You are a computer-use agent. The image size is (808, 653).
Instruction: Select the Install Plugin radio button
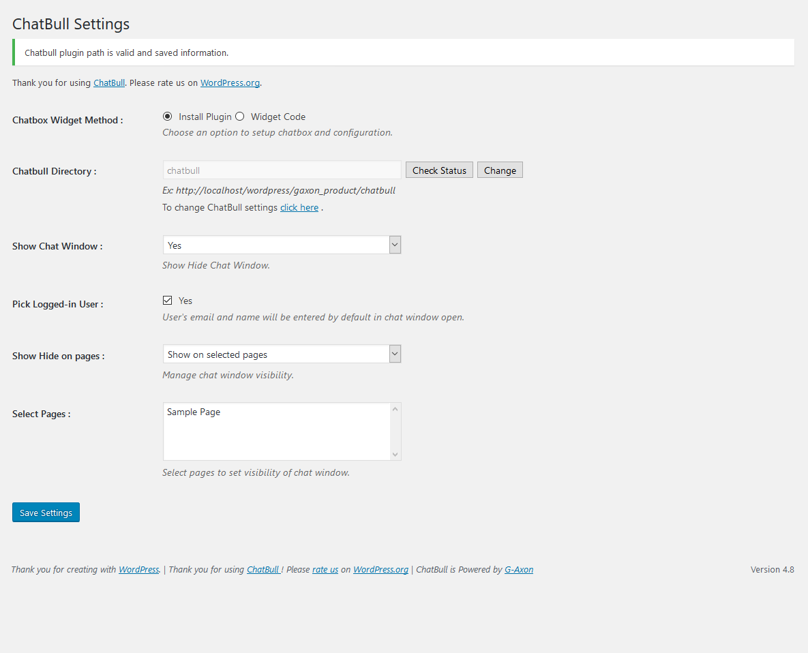click(168, 117)
